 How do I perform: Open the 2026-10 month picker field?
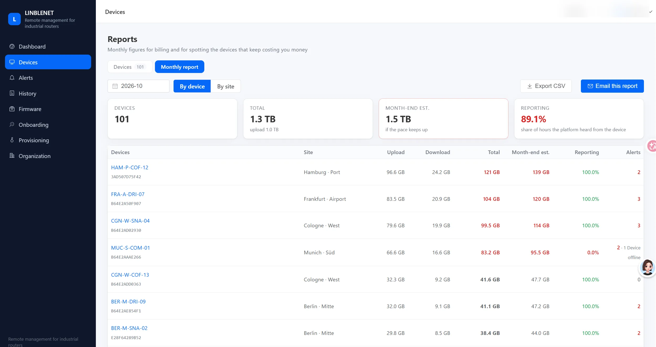point(138,86)
